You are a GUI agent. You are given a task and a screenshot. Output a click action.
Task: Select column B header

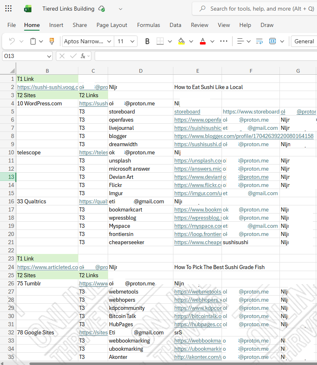pos(47,71)
